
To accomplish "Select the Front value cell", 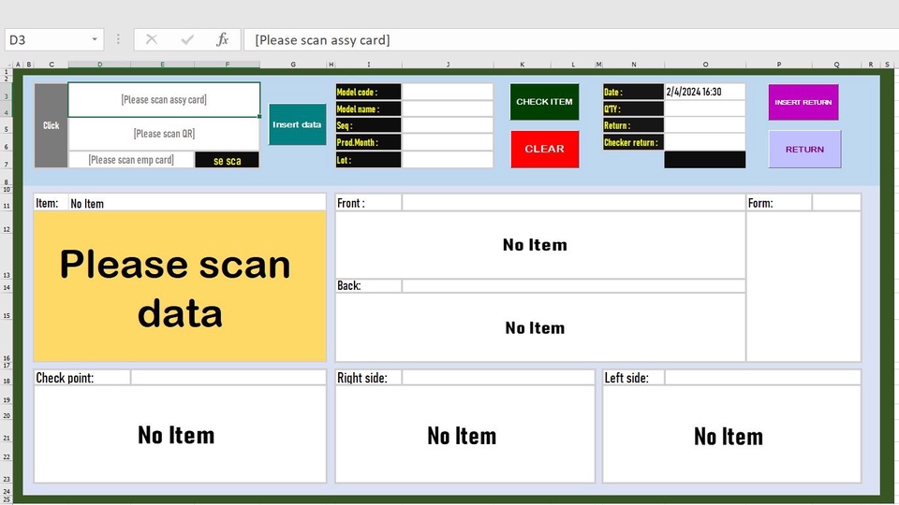I will coord(573,203).
